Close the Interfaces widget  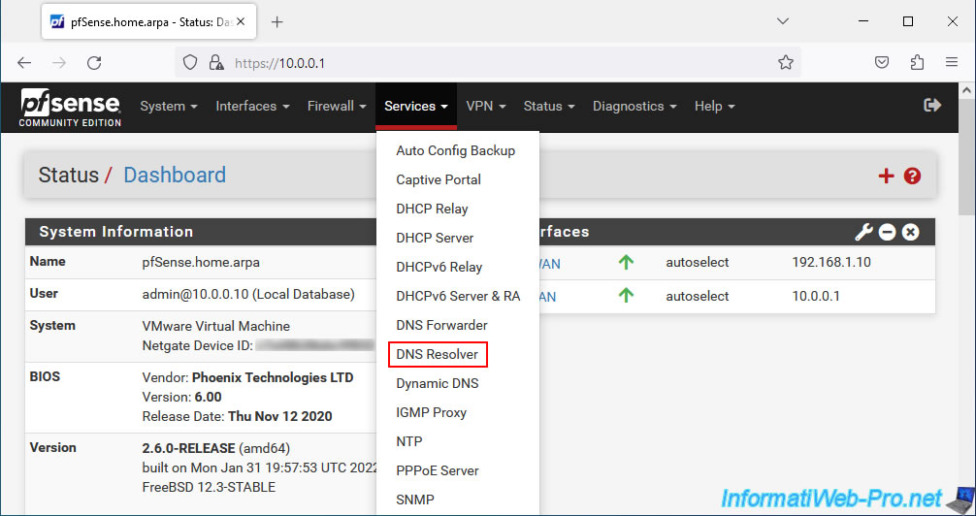[x=910, y=232]
